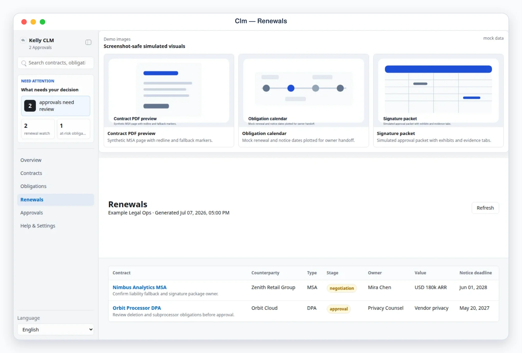This screenshot has width=522, height=353.
Task: Open the Obligation calendar thumbnail
Action: coord(303,90)
